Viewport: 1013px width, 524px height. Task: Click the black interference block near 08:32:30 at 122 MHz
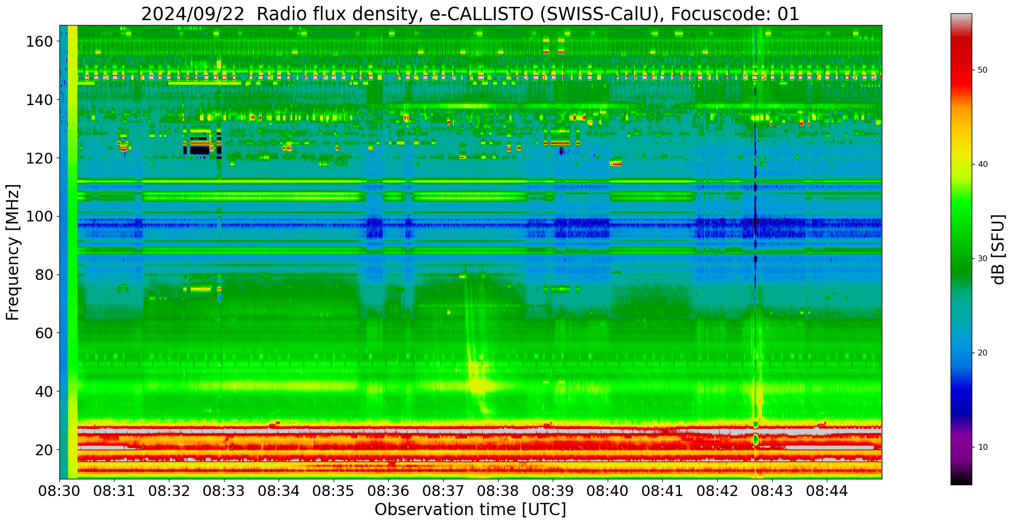tap(199, 150)
